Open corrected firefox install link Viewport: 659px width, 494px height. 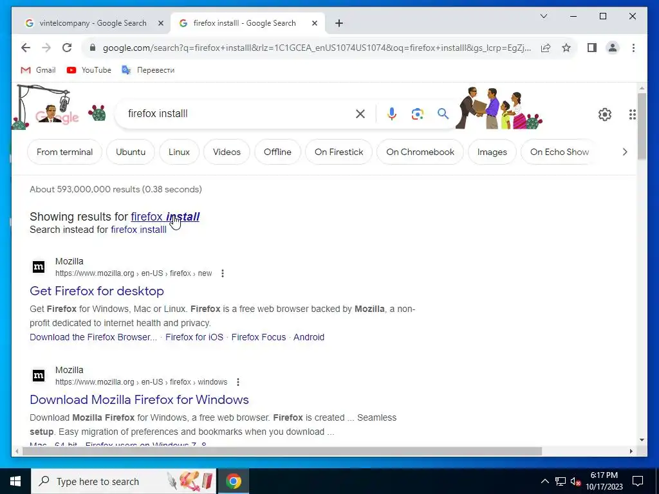(x=165, y=217)
